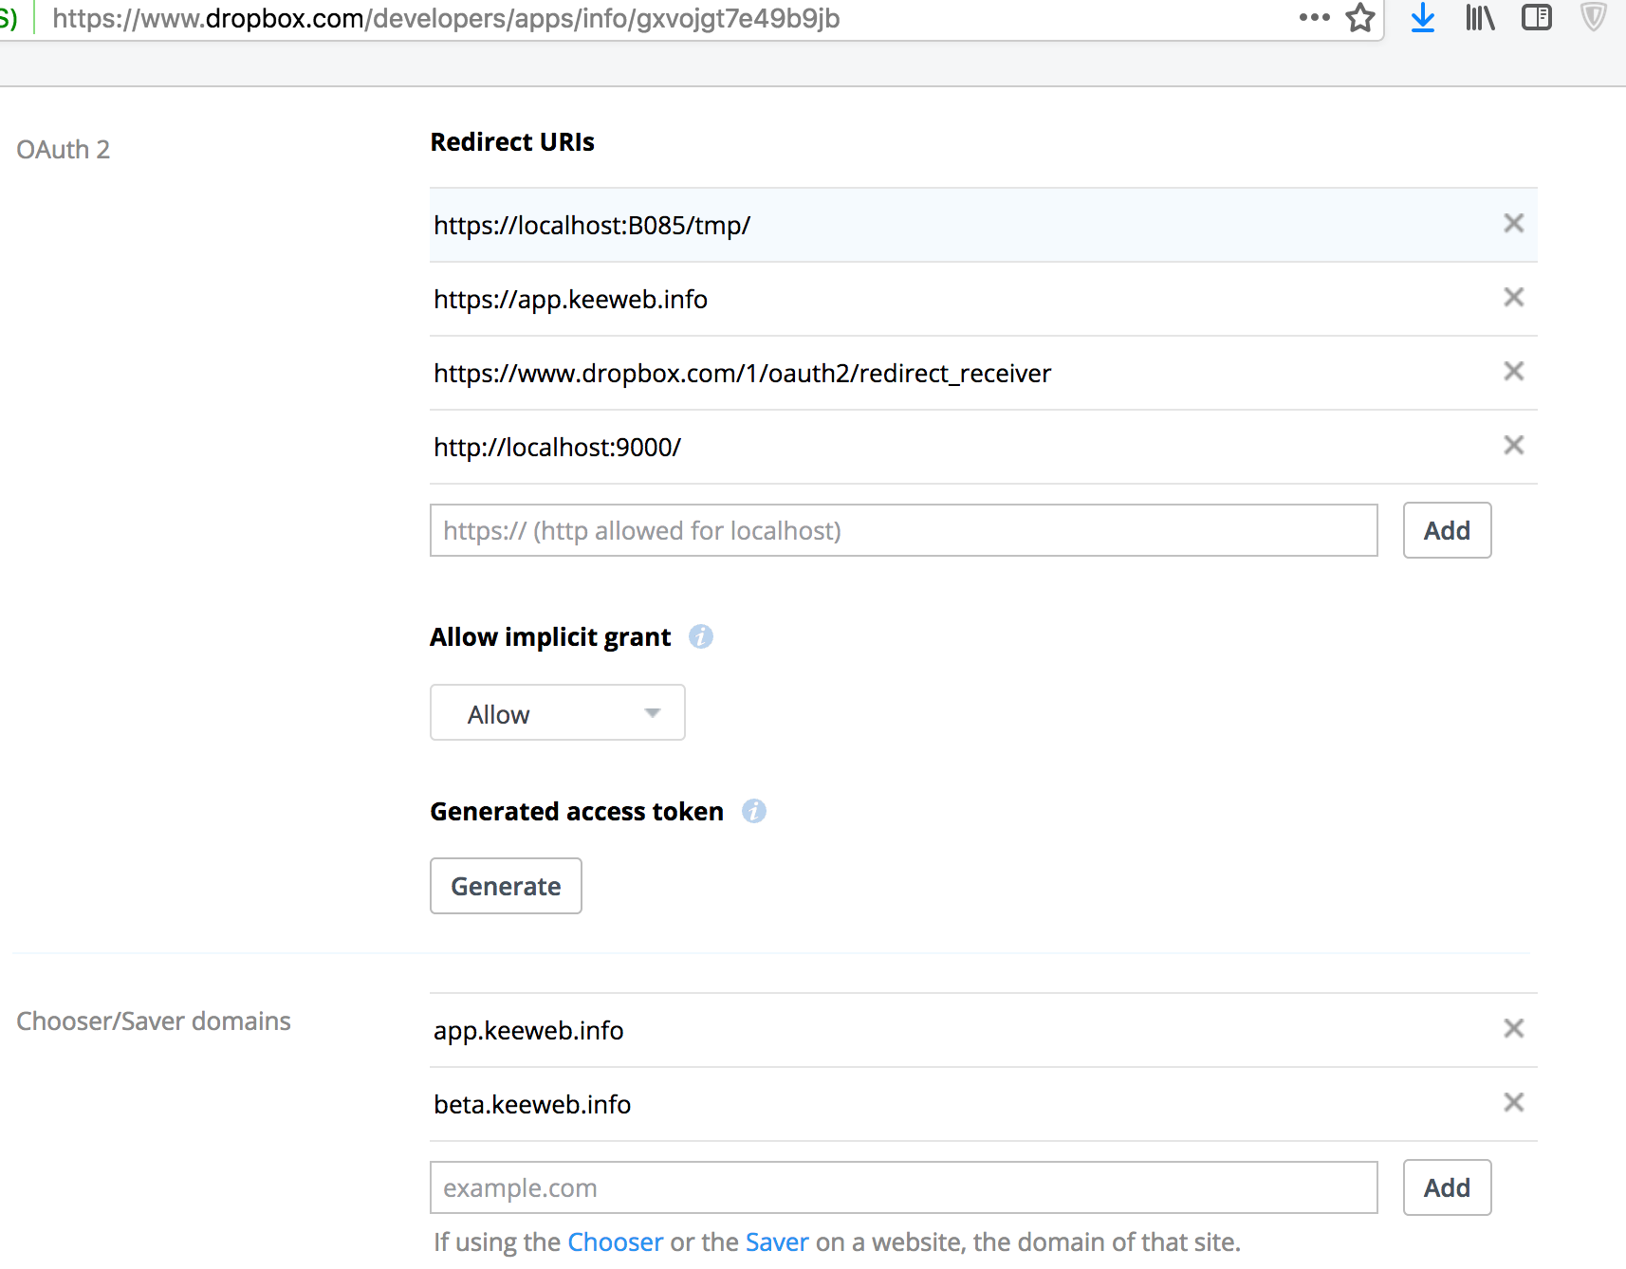1626x1269 pixels.
Task: Toggle the browser sidebar view
Action: pos(1537,17)
